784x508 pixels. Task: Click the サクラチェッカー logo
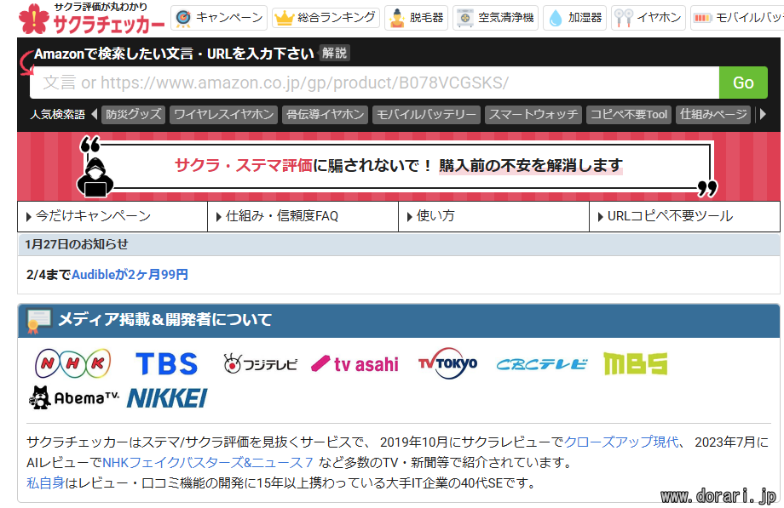[91, 19]
